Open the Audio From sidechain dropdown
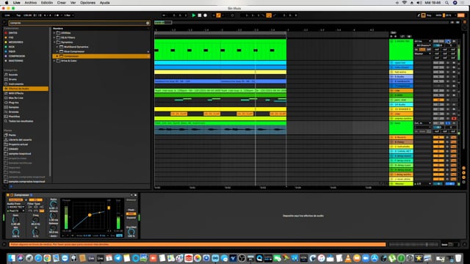 15,207
